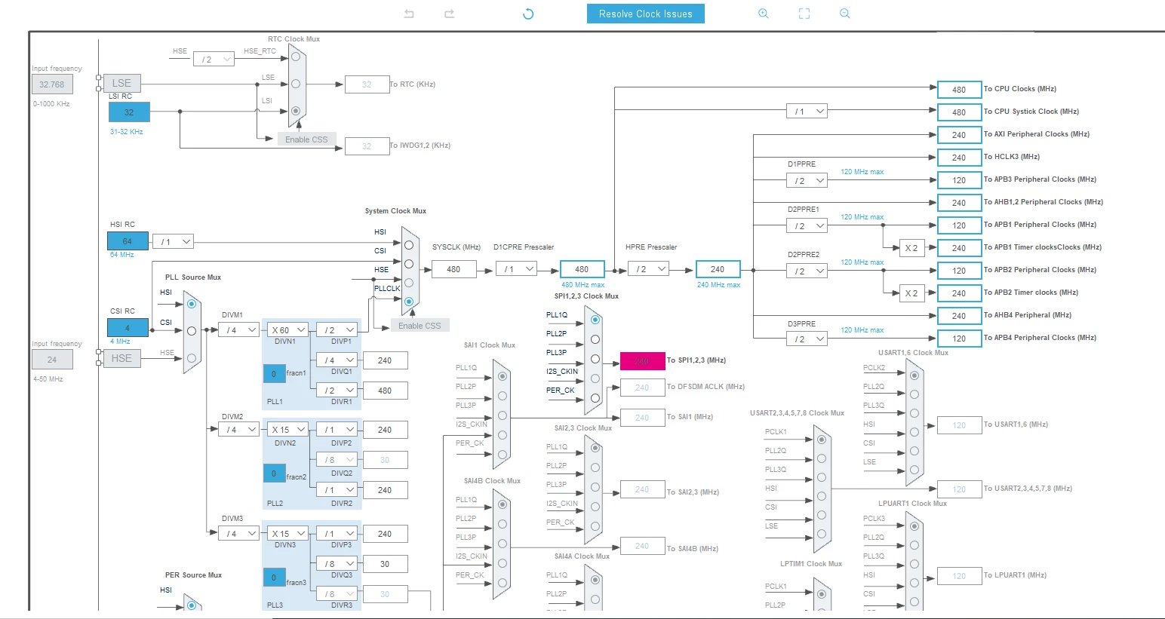Open the DIVN1 X 60 dropdown
The height and width of the screenshot is (619, 1165).
click(x=287, y=329)
